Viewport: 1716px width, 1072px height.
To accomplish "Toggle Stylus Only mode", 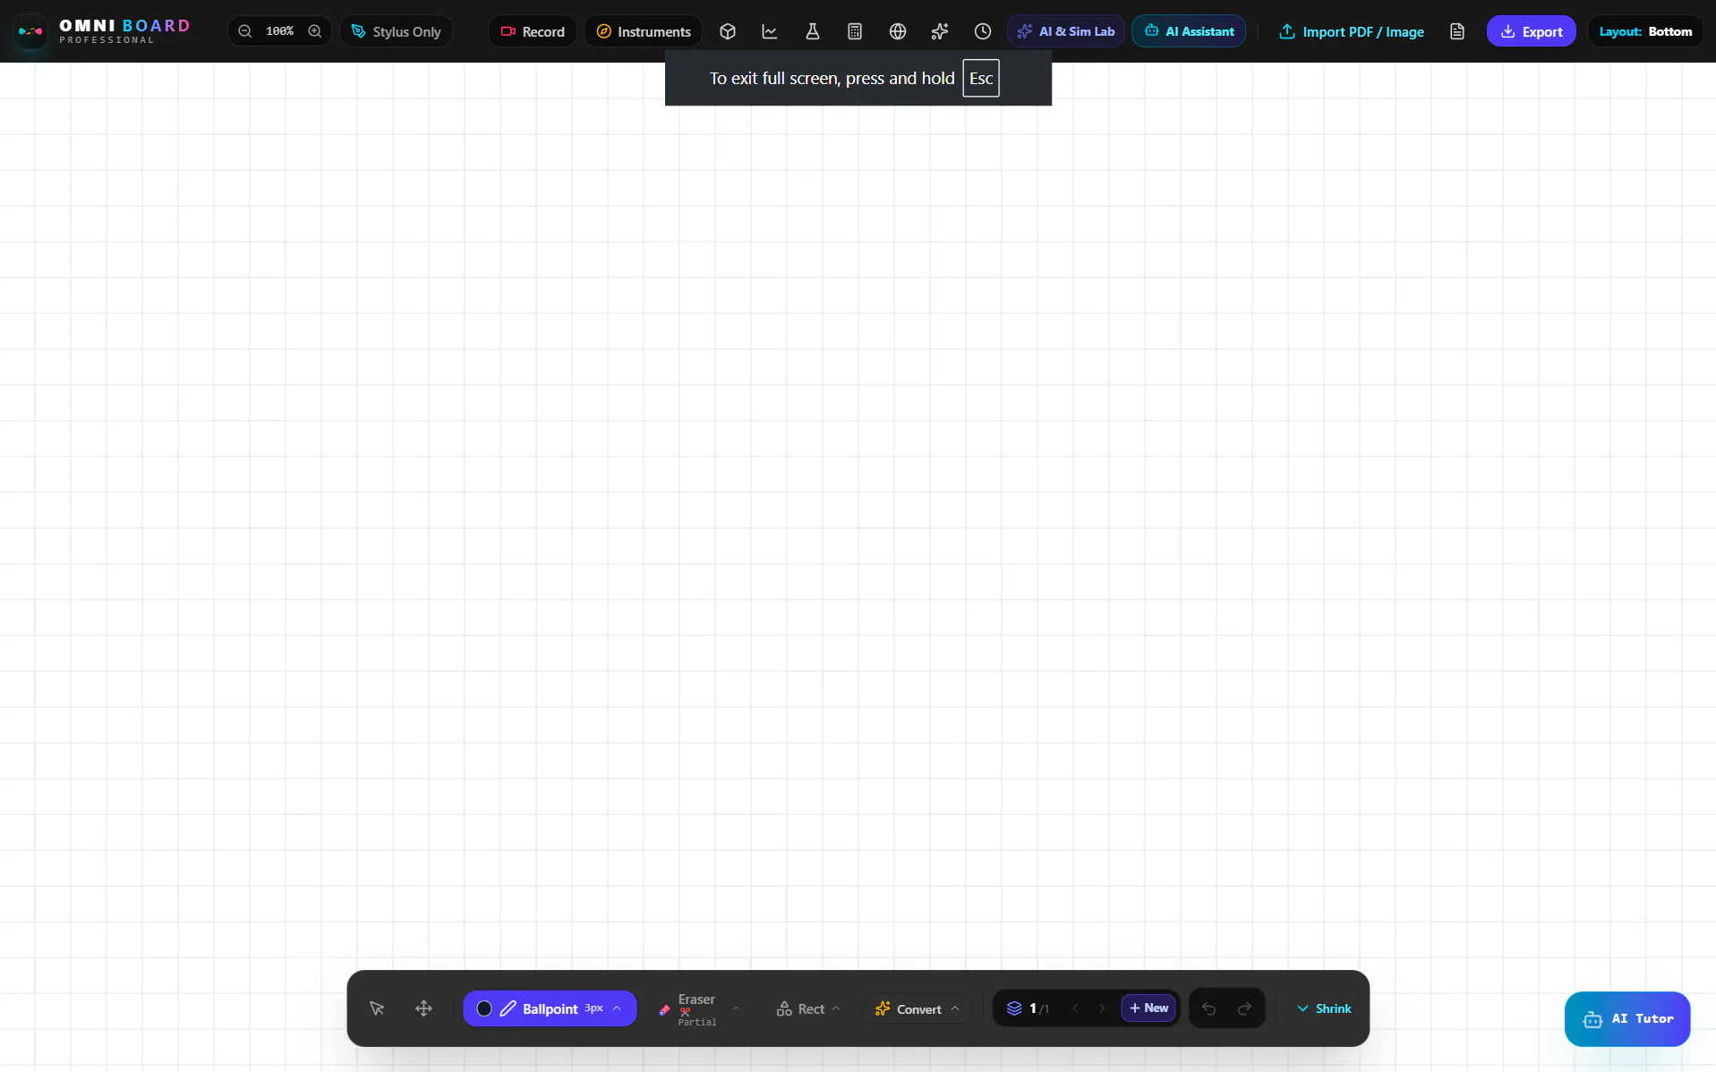I will [x=396, y=31].
